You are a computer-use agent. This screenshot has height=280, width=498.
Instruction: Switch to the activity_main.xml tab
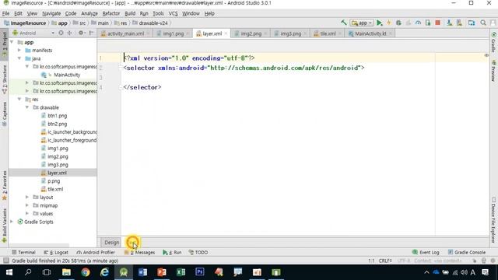(x=125, y=33)
